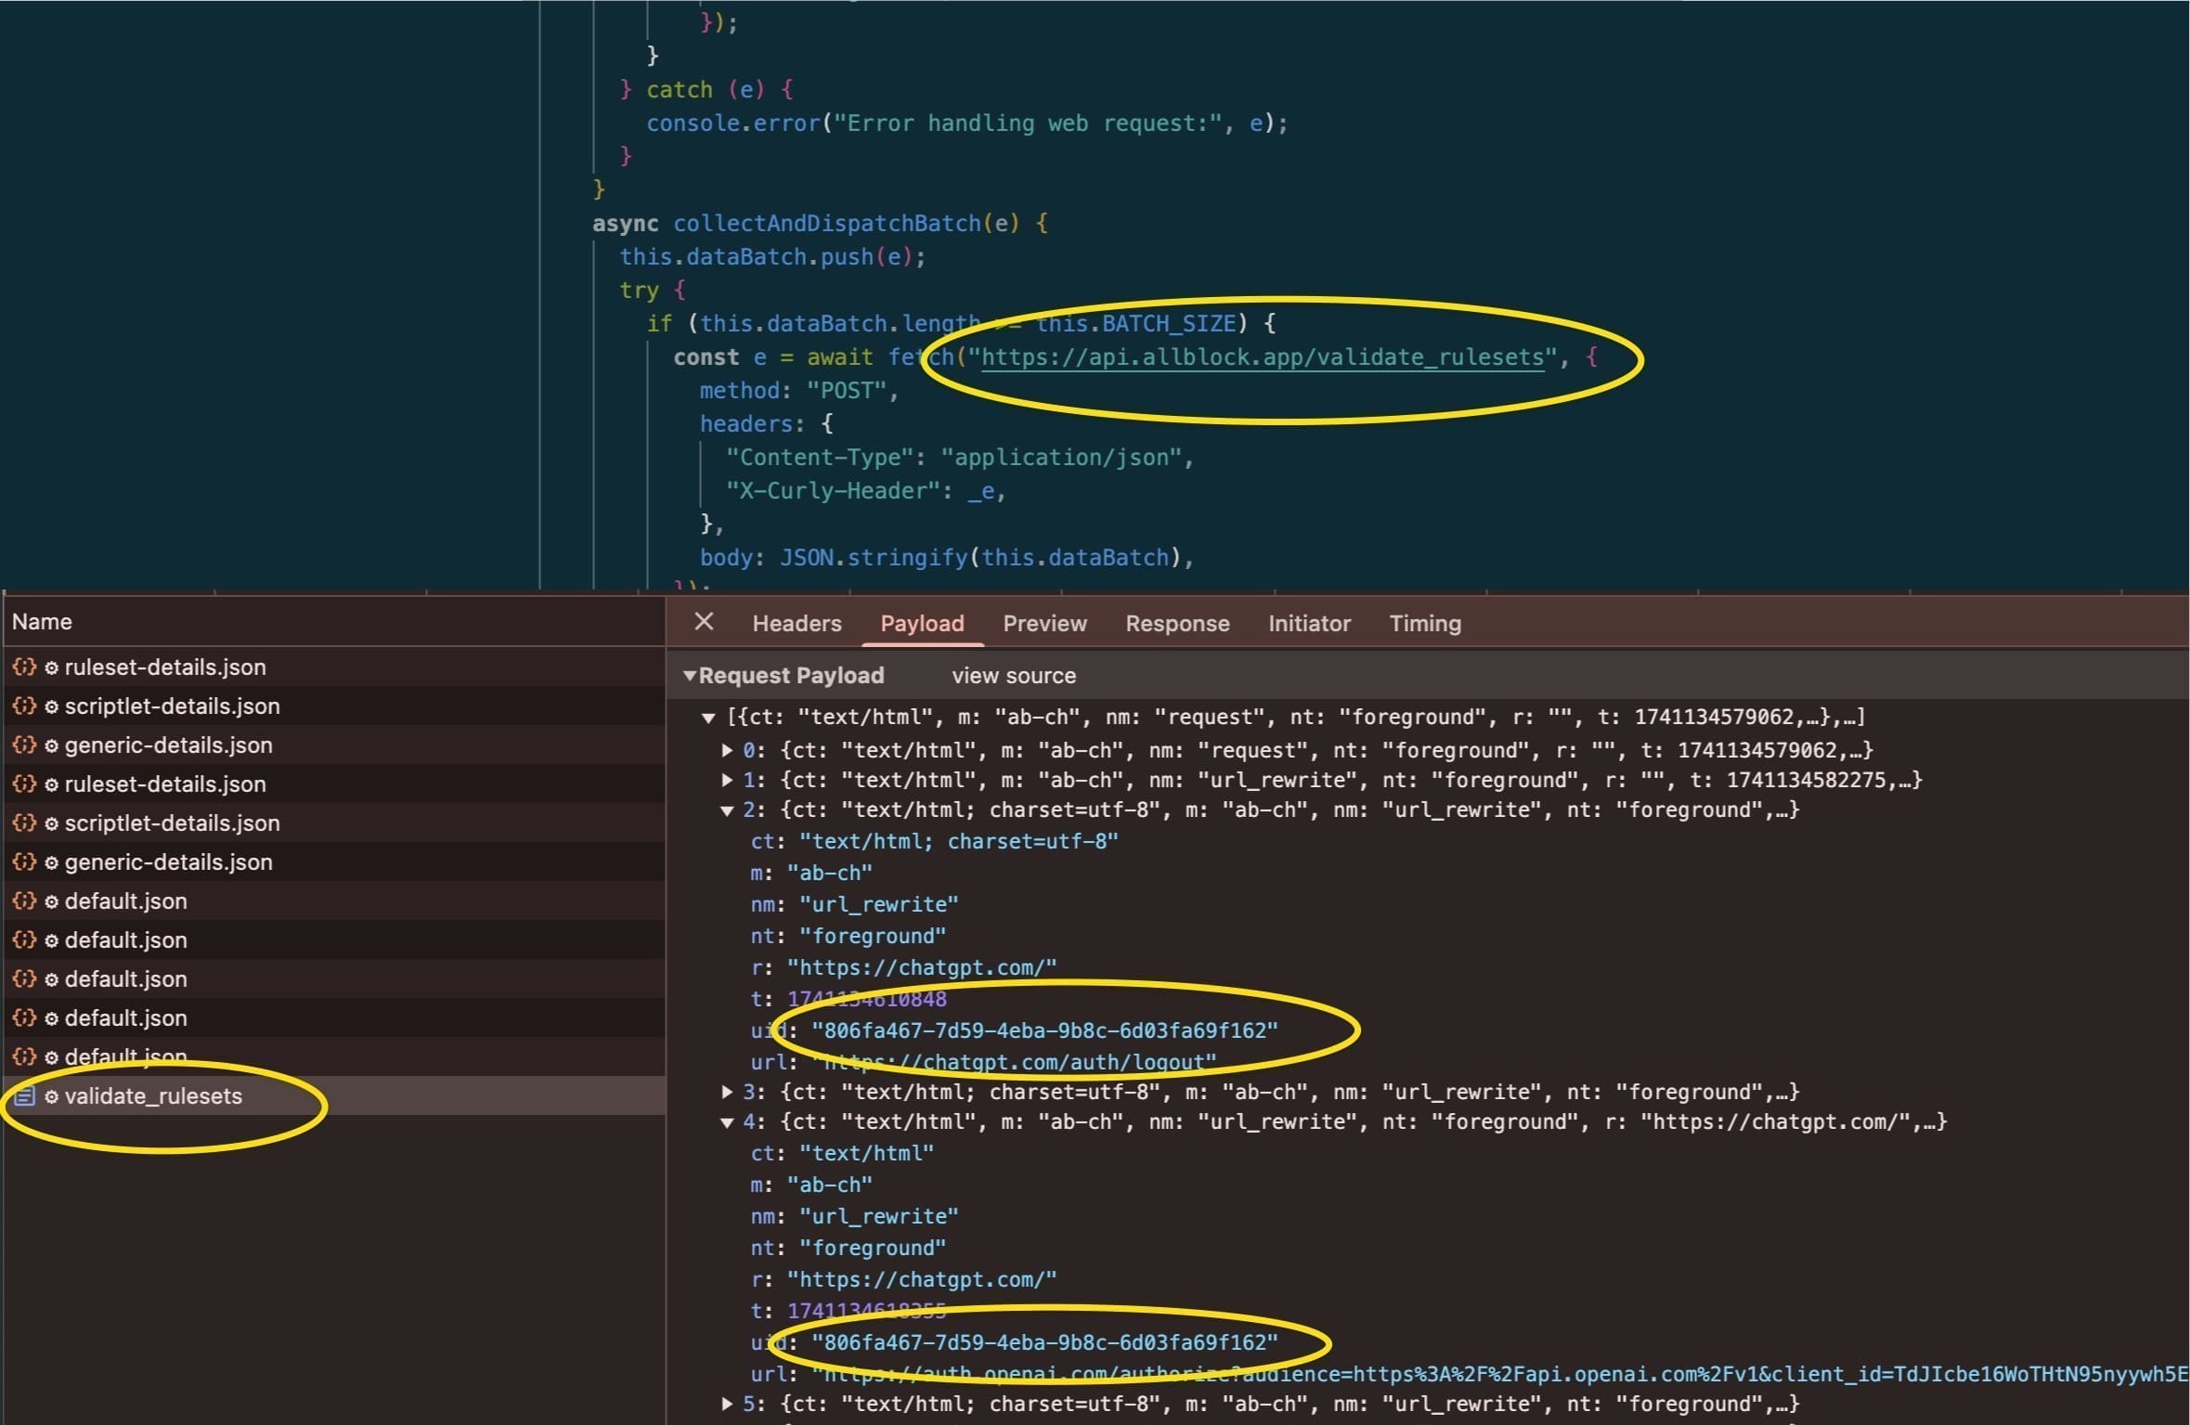Expand payload item 5
The width and height of the screenshot is (2190, 1425).
(728, 1404)
